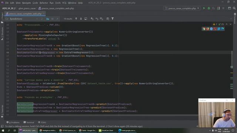The image size is (237, 133).
Task: Add selection for next occurrence icon
Action: [92, 19]
